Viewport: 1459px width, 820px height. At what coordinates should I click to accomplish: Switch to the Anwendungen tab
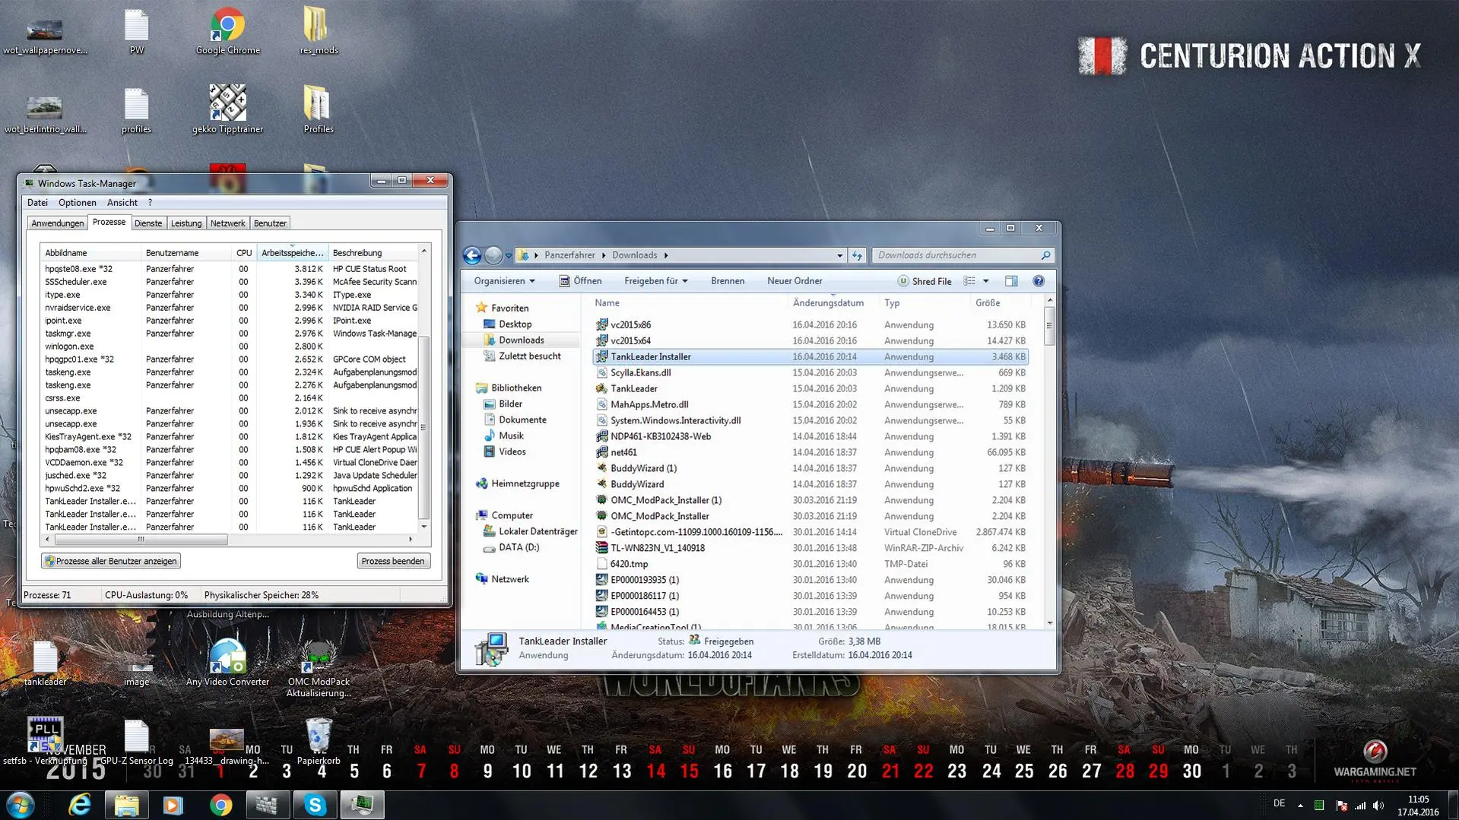(58, 223)
